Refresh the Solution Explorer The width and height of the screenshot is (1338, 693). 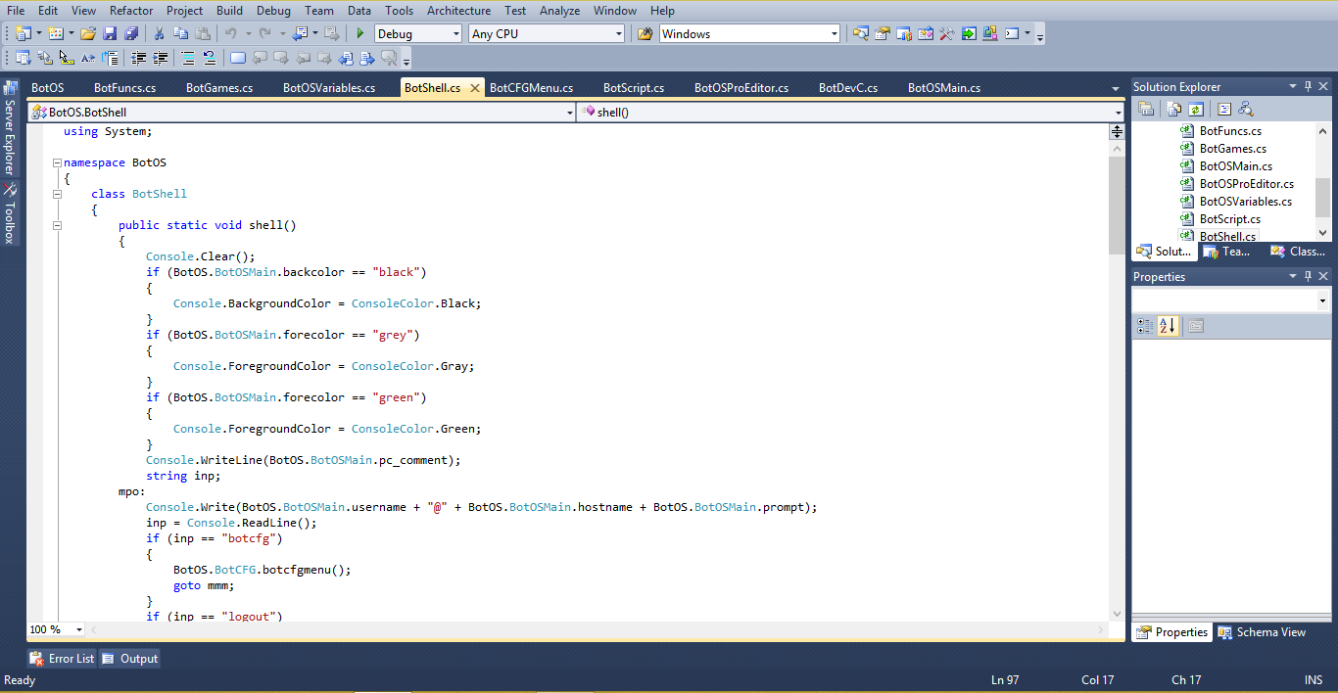coord(1197,108)
